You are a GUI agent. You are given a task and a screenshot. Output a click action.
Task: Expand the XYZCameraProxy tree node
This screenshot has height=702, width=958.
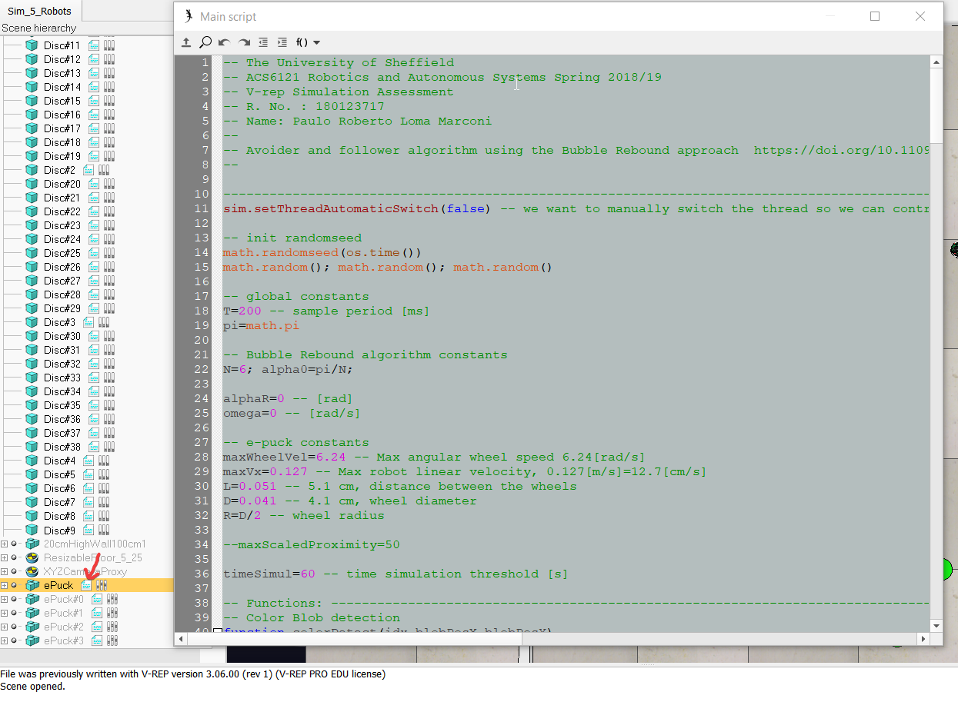pos(5,571)
